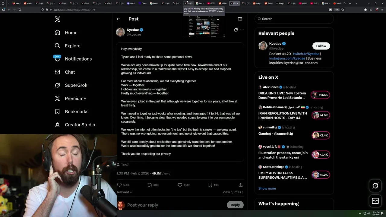Open the post's three-dot more menu
This screenshot has height=217, width=386.
[x=242, y=30]
